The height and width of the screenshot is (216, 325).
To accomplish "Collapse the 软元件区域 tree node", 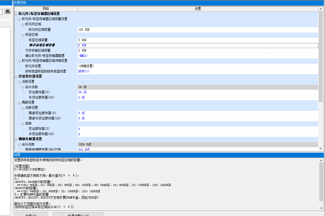I will click(x=23, y=24).
